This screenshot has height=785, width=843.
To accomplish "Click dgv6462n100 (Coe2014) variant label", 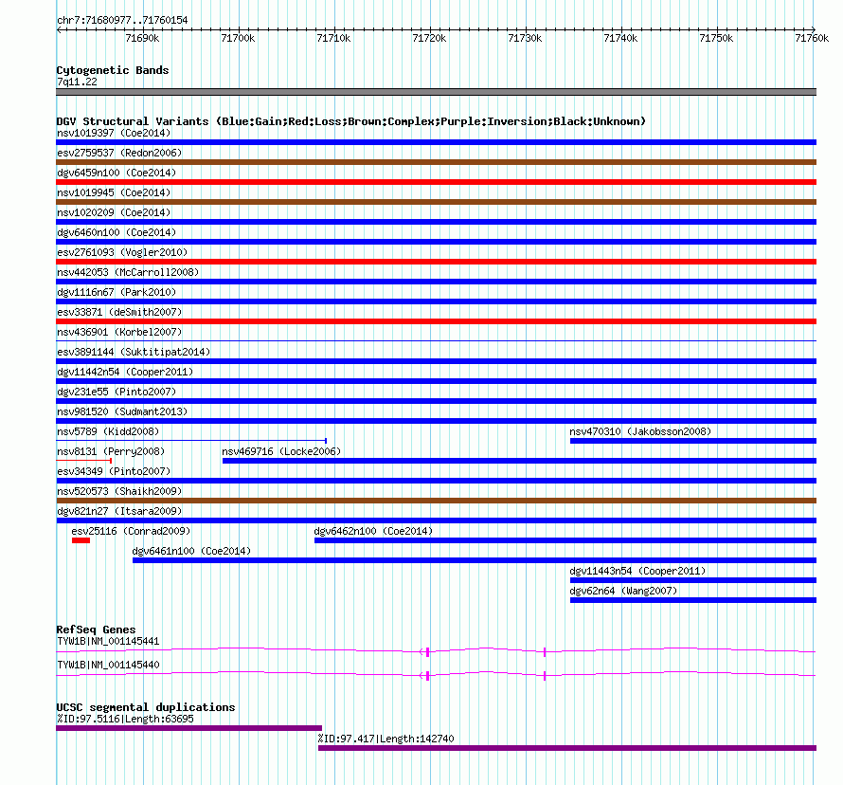I will click(373, 531).
